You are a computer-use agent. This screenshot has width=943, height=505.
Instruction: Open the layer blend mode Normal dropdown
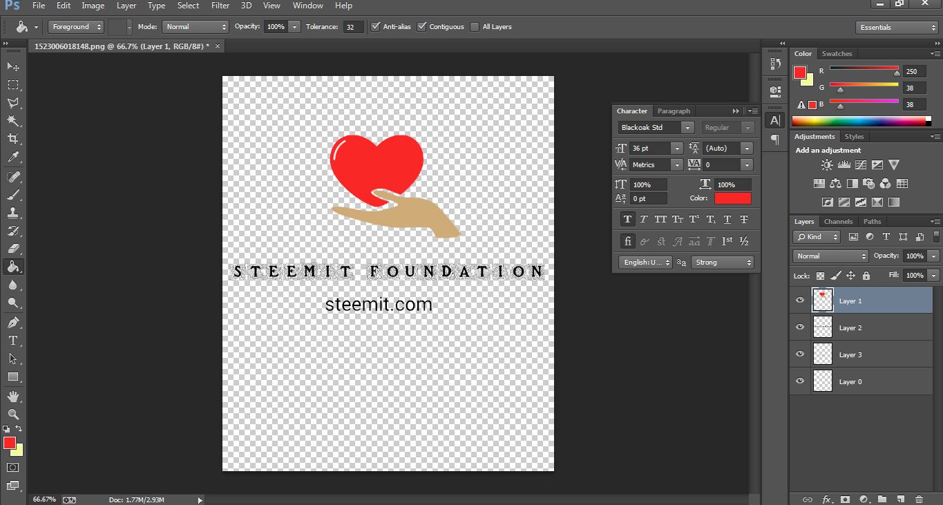point(831,256)
